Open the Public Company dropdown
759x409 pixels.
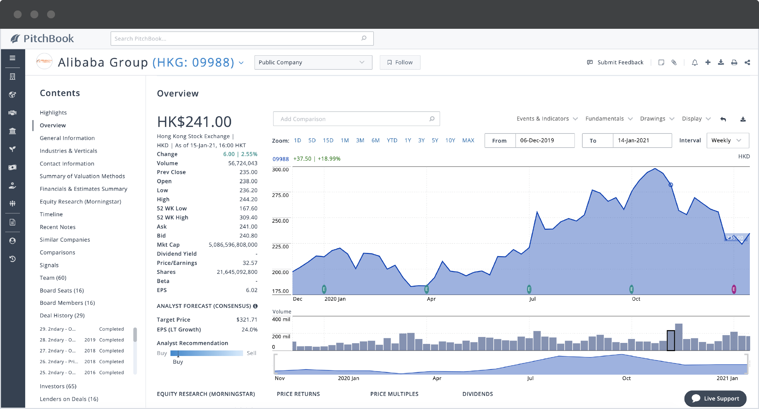pos(313,62)
